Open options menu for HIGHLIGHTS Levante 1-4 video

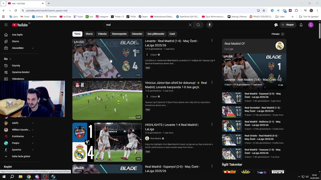click(x=212, y=124)
